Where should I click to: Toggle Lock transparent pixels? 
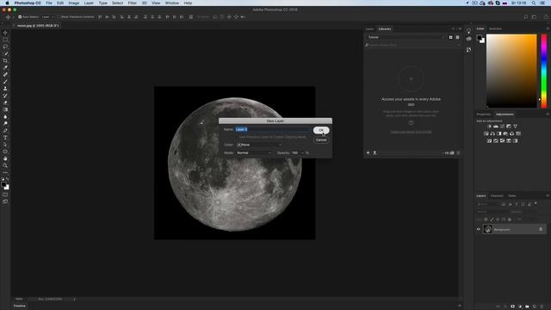tap(486, 220)
